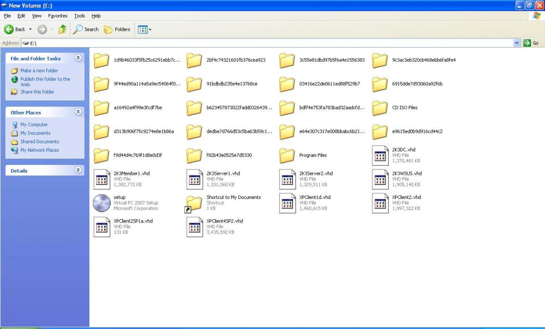Select the XPClient2.vhd file icon
This screenshot has width=545, height=329.
coord(380,203)
